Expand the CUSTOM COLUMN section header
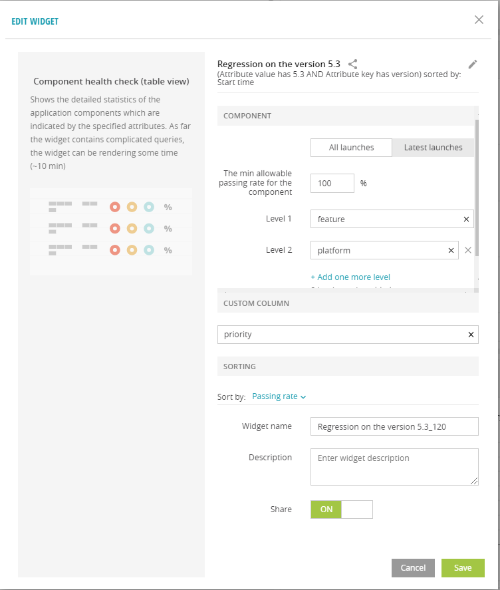The height and width of the screenshot is (590, 500). [x=347, y=303]
